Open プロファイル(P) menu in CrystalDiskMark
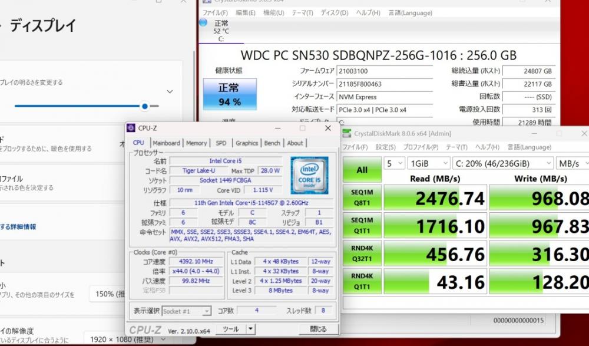 (x=421, y=147)
